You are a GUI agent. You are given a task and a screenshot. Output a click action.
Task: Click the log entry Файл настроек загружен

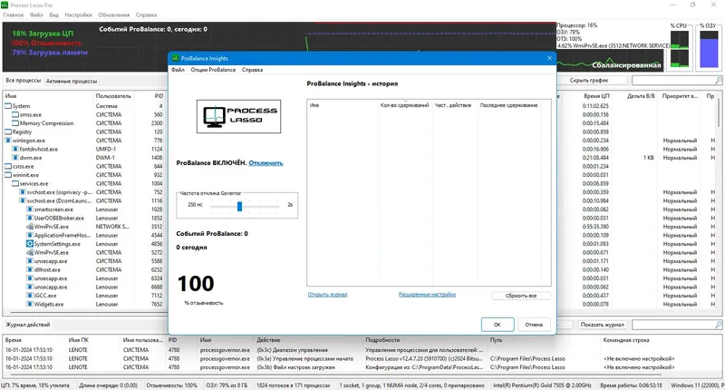pos(296,367)
